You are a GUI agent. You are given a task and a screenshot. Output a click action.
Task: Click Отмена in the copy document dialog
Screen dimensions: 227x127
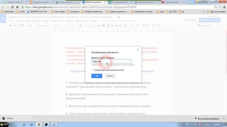[x=110, y=76]
